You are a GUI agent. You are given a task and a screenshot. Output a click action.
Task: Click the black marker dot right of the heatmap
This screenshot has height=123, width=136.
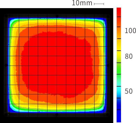point(108,65)
